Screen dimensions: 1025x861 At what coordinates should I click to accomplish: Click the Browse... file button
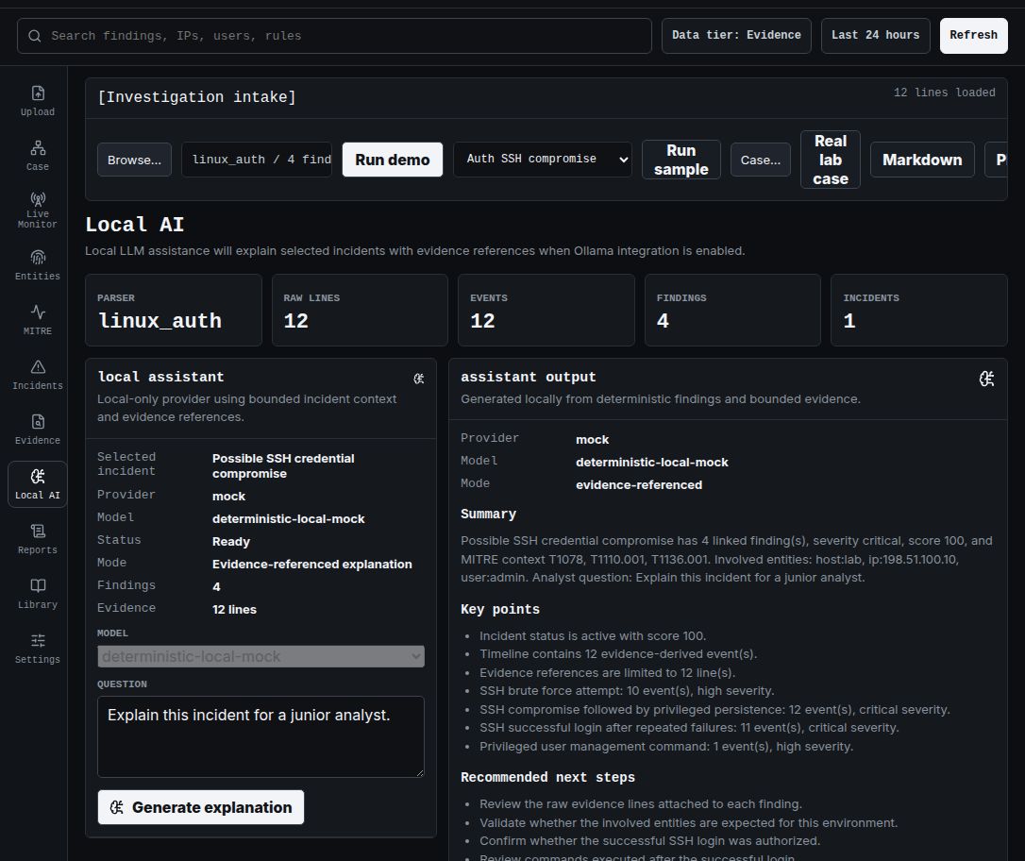[134, 160]
